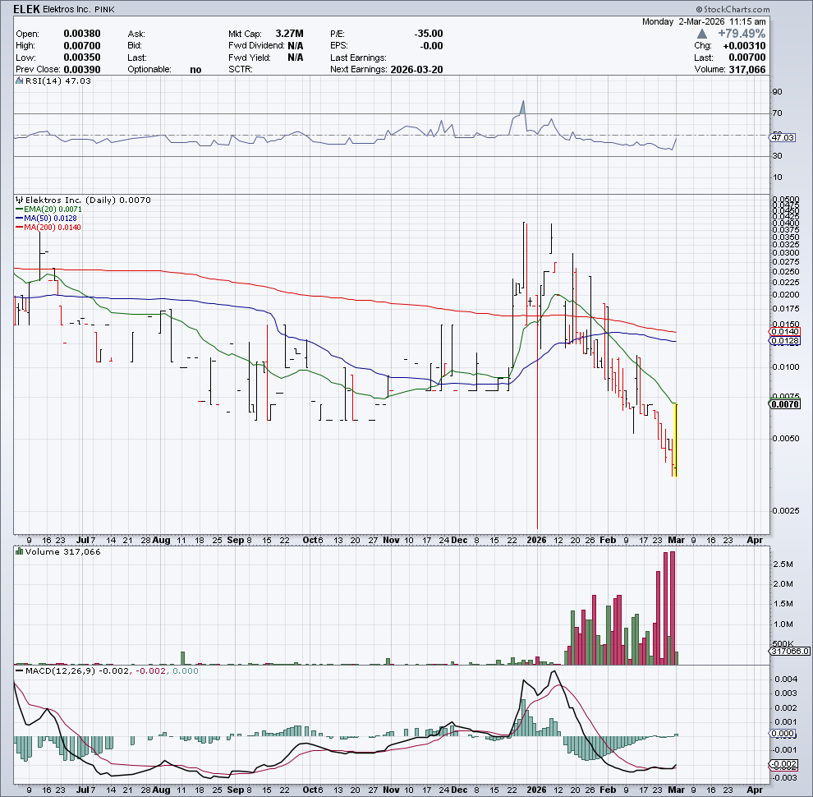Click the MACD axis tag -0.002

point(783,764)
